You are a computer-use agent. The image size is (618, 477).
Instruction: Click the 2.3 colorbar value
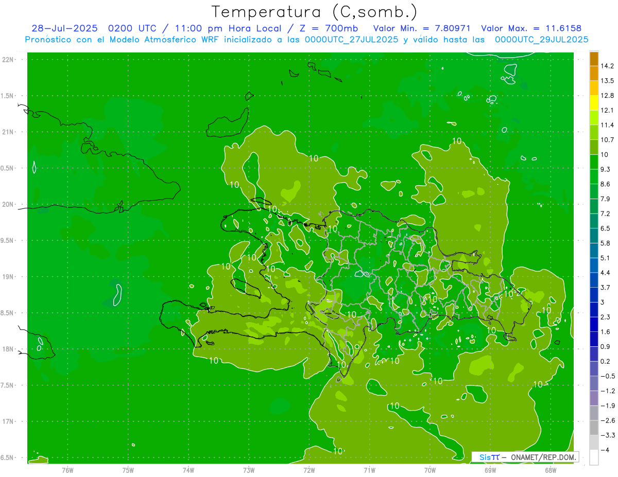coord(605,317)
